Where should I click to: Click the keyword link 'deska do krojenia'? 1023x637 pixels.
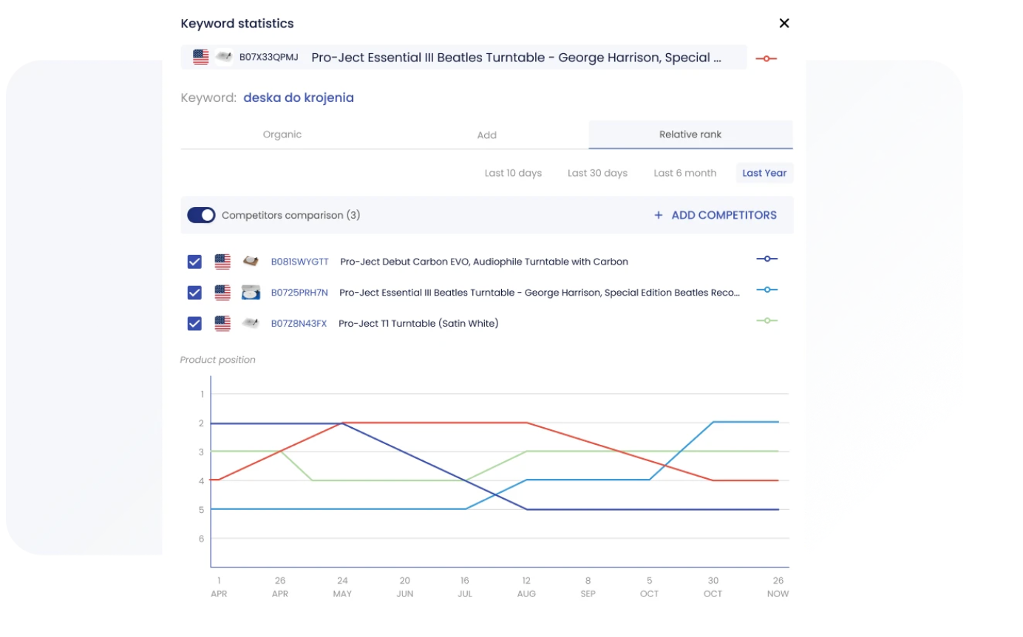299,98
